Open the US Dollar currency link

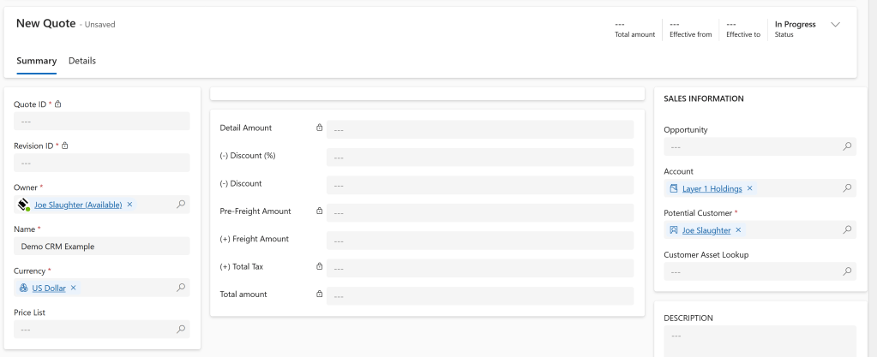click(49, 289)
